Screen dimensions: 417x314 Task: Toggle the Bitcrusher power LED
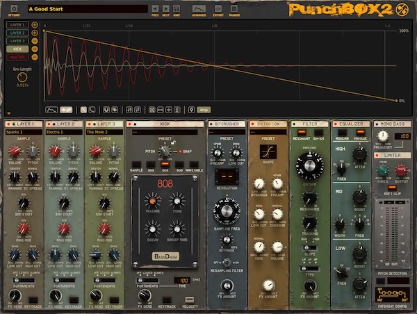pos(211,124)
